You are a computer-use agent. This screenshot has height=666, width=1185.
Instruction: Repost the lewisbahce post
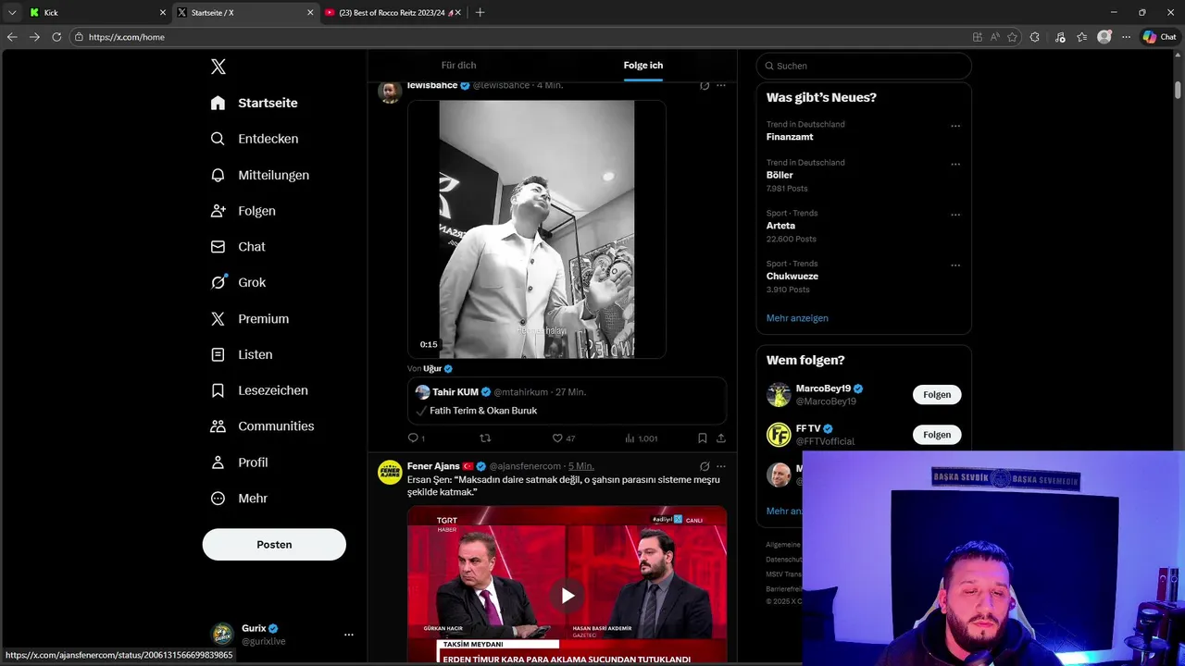point(485,438)
